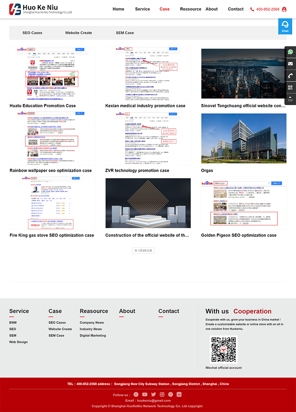The height and width of the screenshot is (412, 296).
Task: Open Industry News in the footer
Action: (x=91, y=329)
